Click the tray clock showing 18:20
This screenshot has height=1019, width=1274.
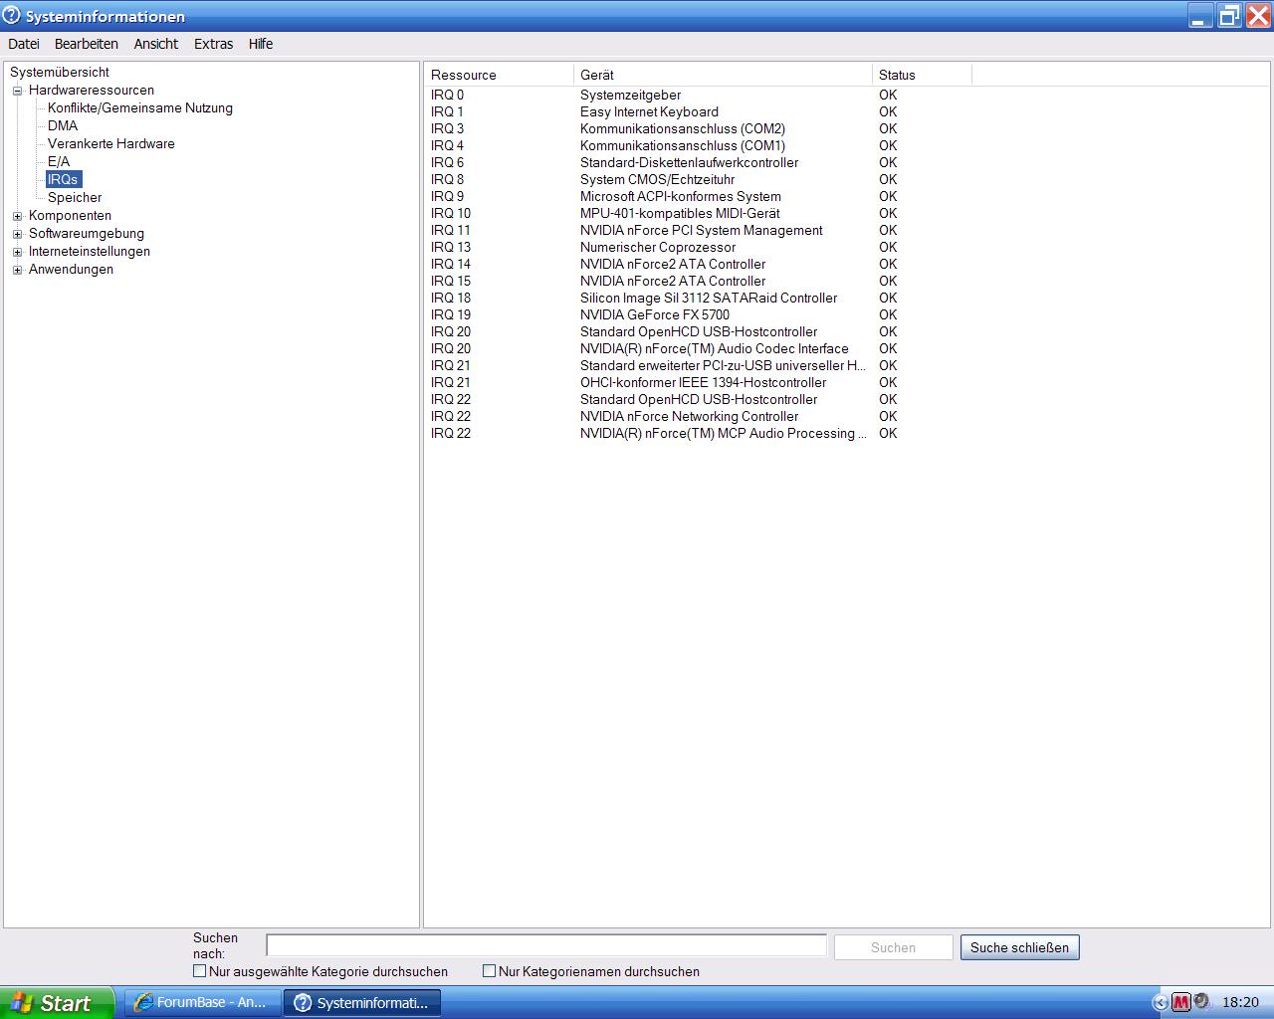click(x=1240, y=1002)
